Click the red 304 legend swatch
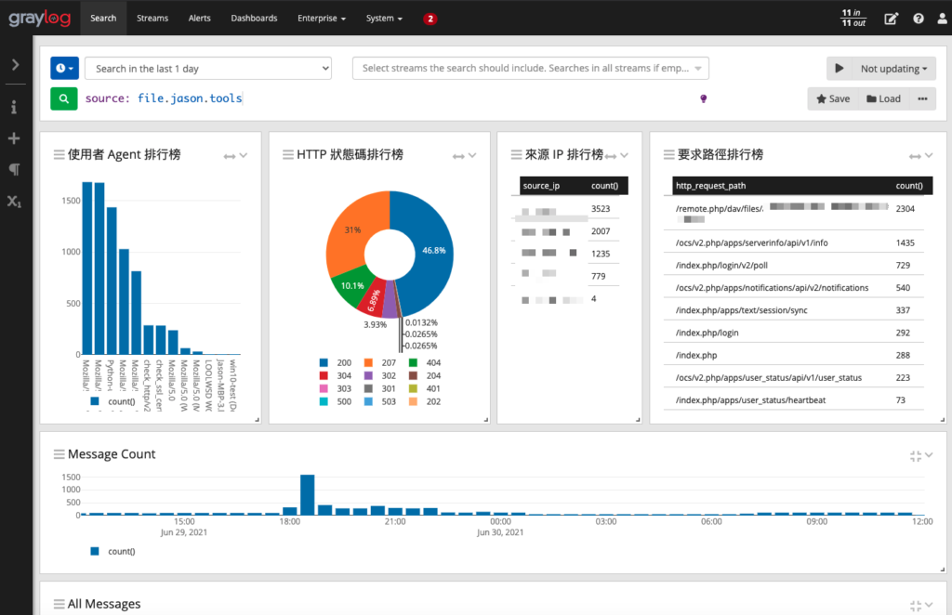 tap(324, 375)
